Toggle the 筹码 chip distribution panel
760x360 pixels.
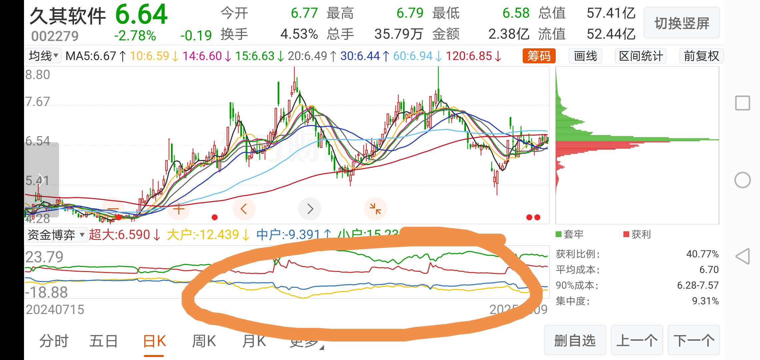[x=539, y=56]
